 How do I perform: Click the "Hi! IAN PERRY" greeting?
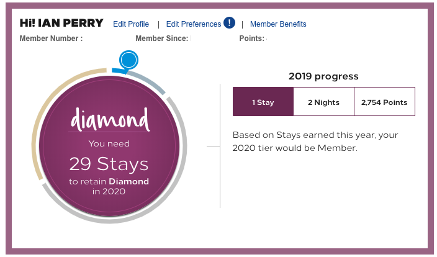61,24
